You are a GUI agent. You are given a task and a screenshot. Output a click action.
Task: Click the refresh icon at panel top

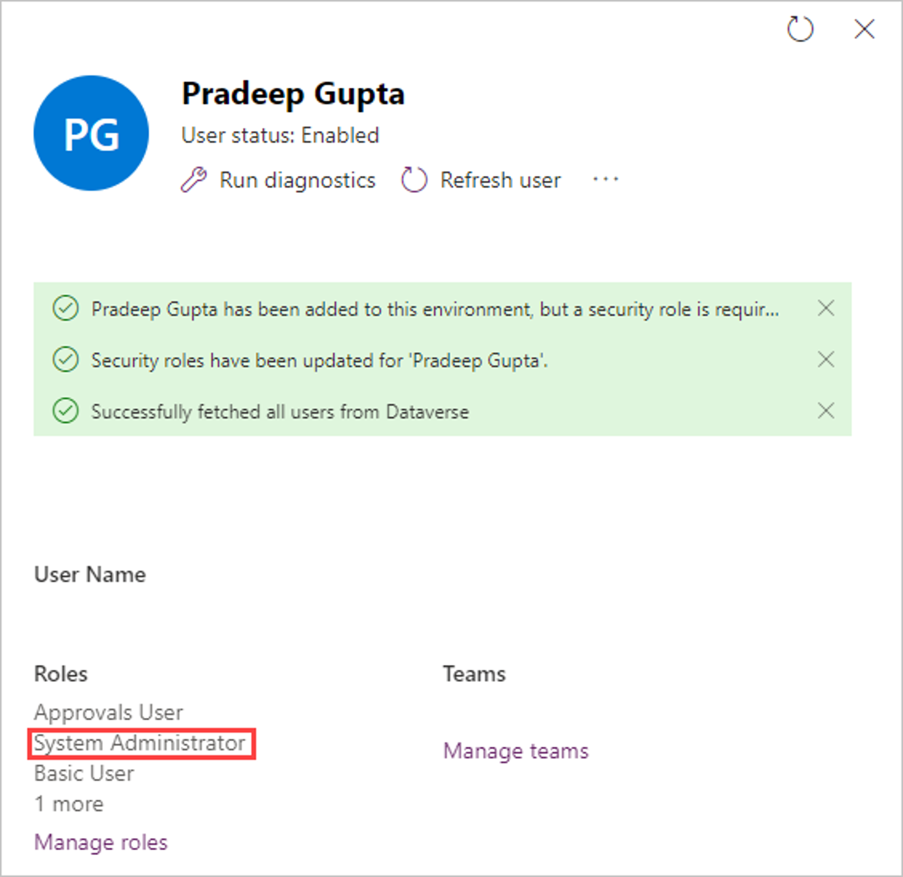800,29
